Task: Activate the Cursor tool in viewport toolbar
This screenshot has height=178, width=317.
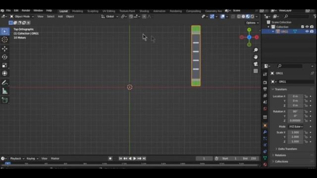Action: coord(4,40)
